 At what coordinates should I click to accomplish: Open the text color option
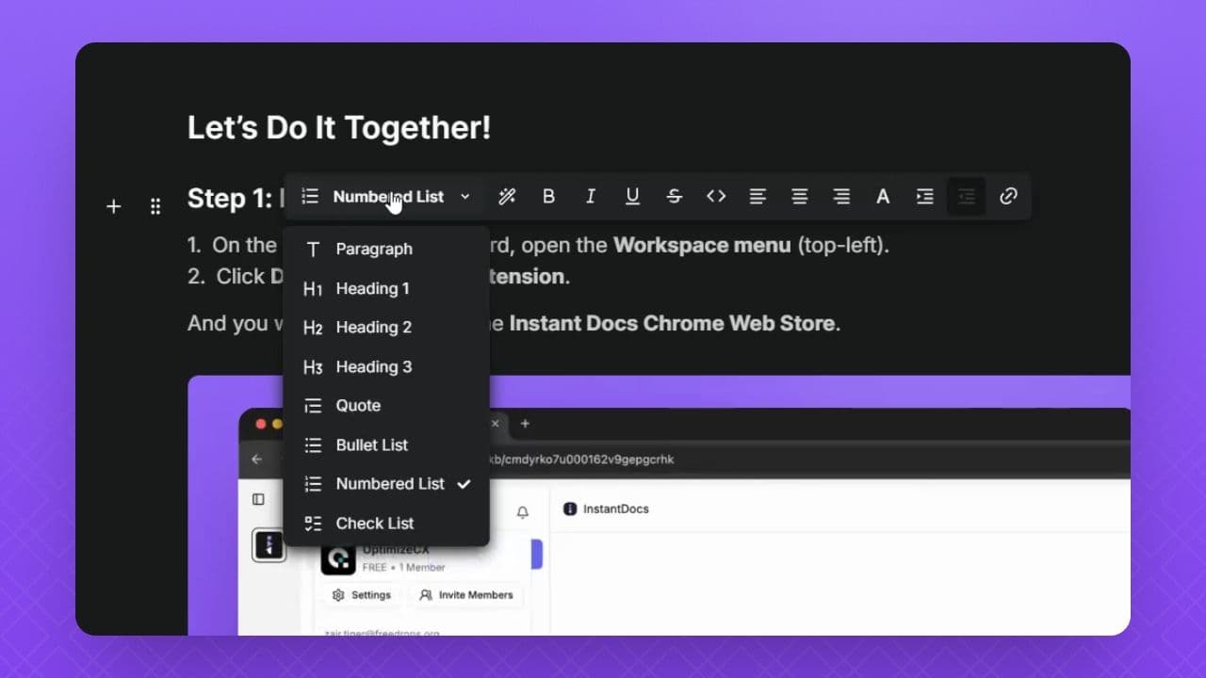(882, 196)
